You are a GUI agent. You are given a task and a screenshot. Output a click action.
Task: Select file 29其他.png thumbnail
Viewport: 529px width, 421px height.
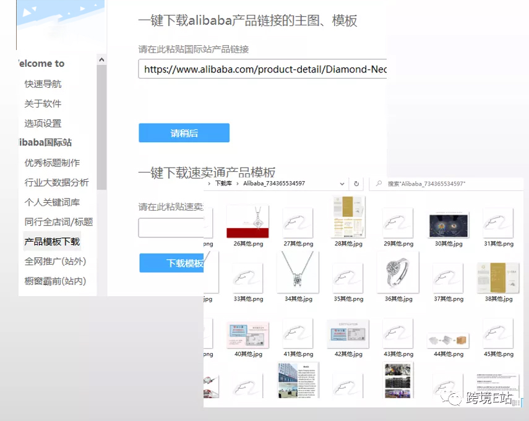coord(398,223)
